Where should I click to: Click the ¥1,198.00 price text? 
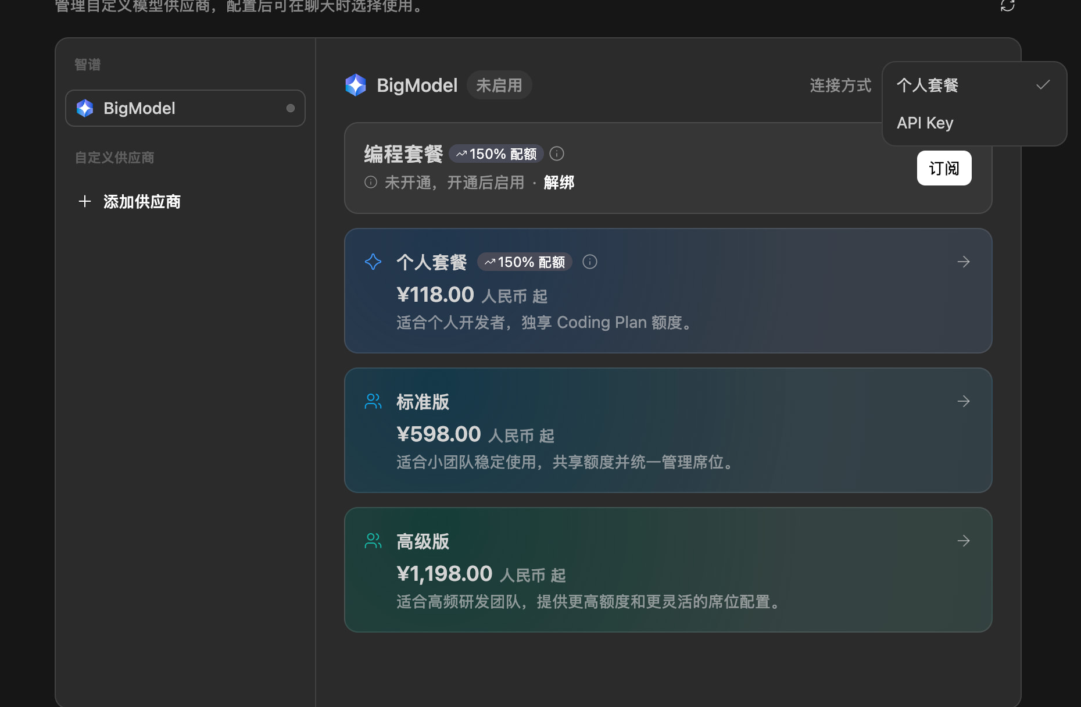445,574
